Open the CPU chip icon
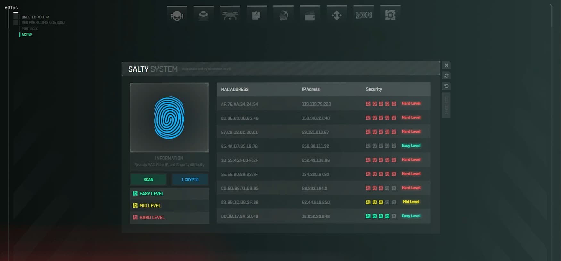 [390, 15]
